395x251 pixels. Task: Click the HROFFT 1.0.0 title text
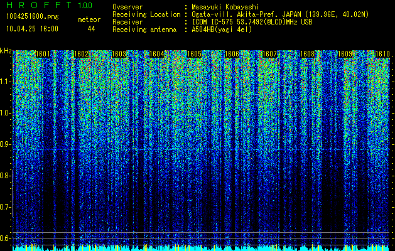pos(50,5)
